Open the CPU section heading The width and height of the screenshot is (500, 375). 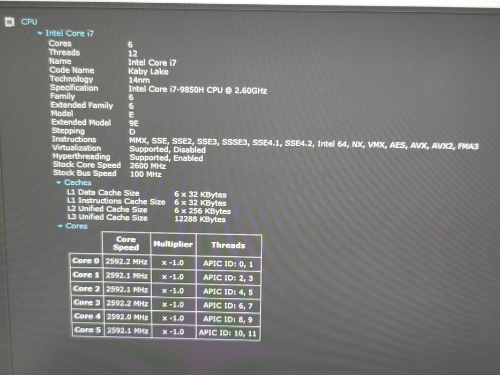29,21
